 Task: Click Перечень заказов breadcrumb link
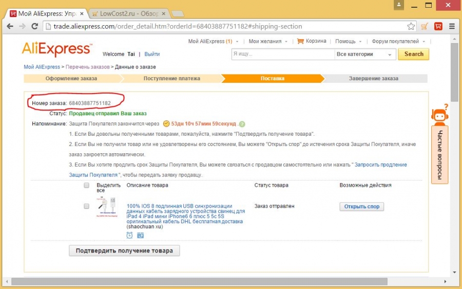tap(87, 67)
